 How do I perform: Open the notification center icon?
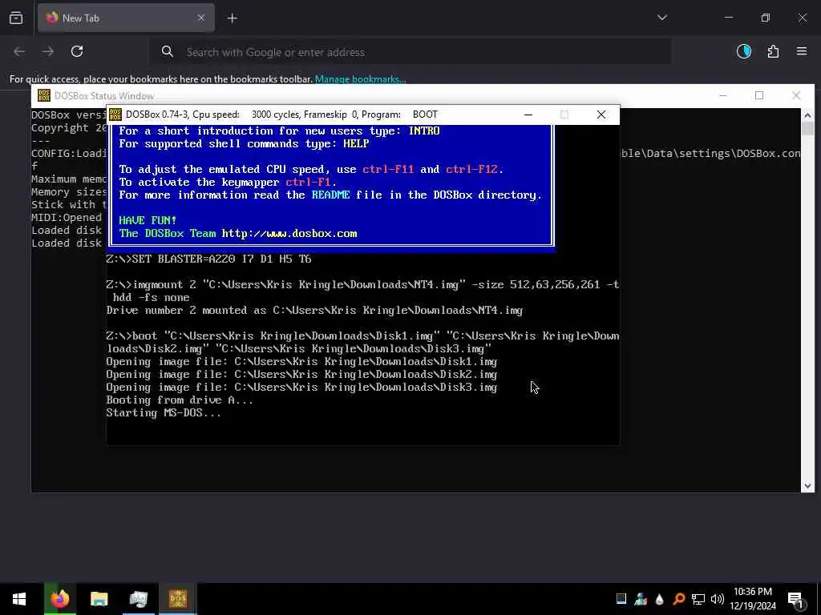click(x=796, y=599)
